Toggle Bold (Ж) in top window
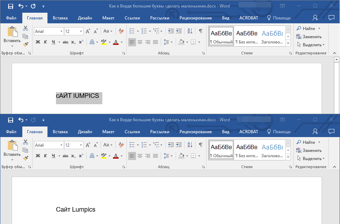340x224 pixels. coord(38,42)
